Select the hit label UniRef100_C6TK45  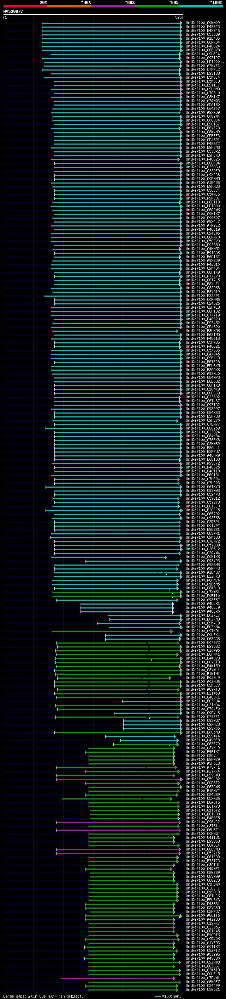click(x=203, y=931)
